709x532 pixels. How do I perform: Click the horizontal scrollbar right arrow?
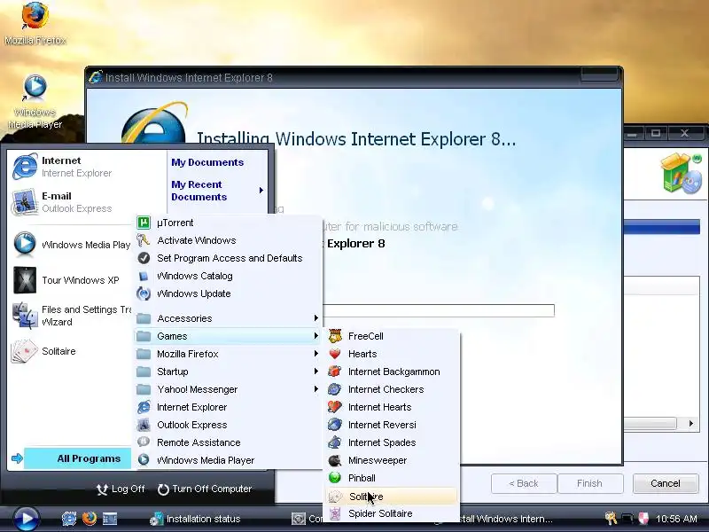pyautogui.click(x=691, y=424)
